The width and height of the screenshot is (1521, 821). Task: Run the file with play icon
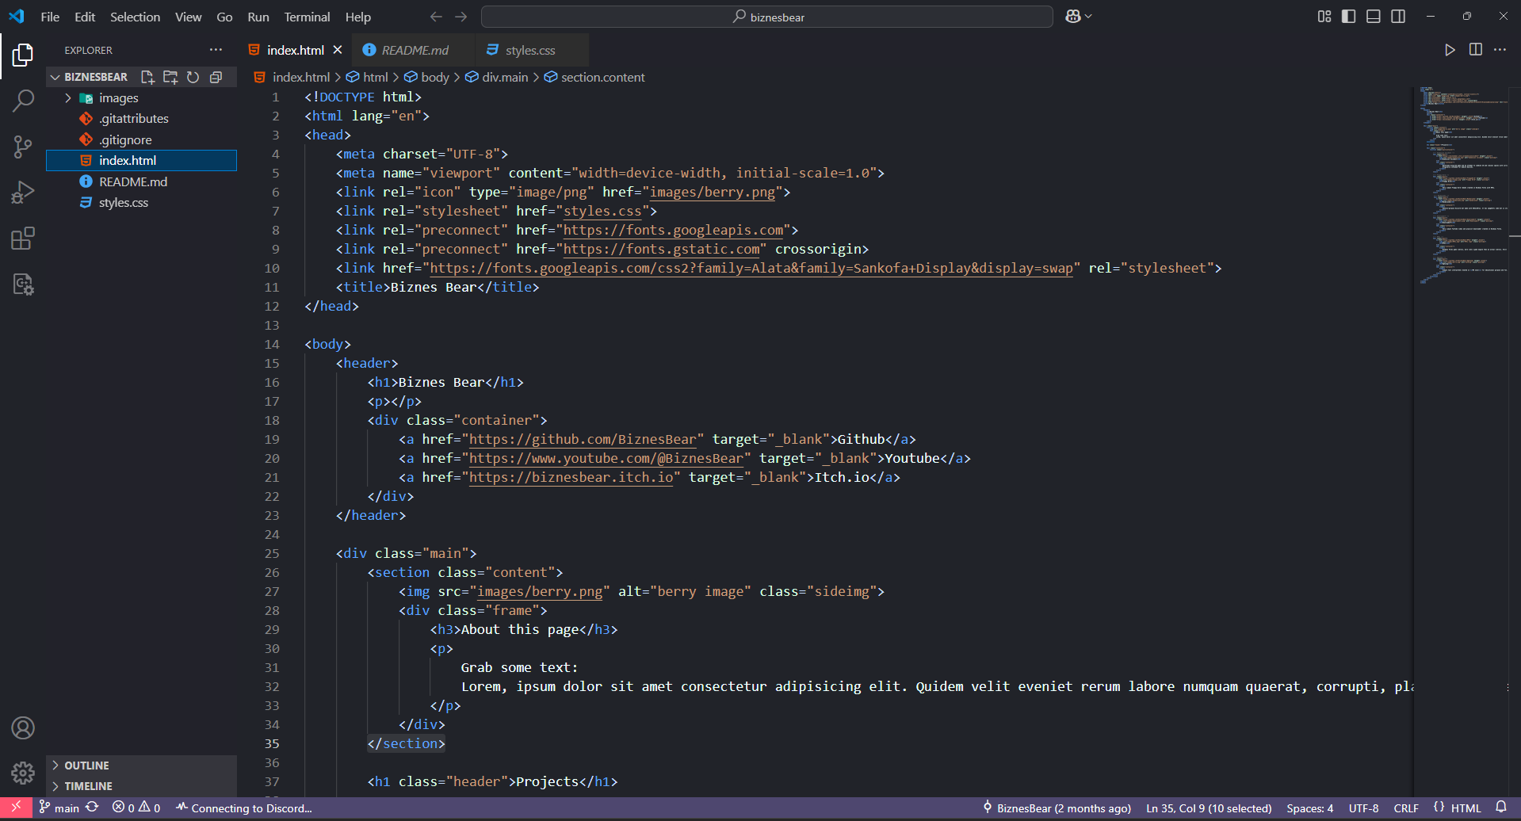(1450, 50)
